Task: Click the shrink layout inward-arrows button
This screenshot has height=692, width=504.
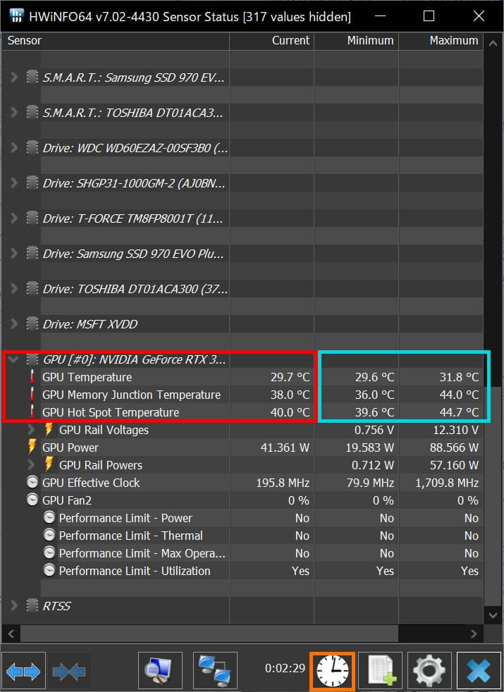Action: [x=69, y=672]
